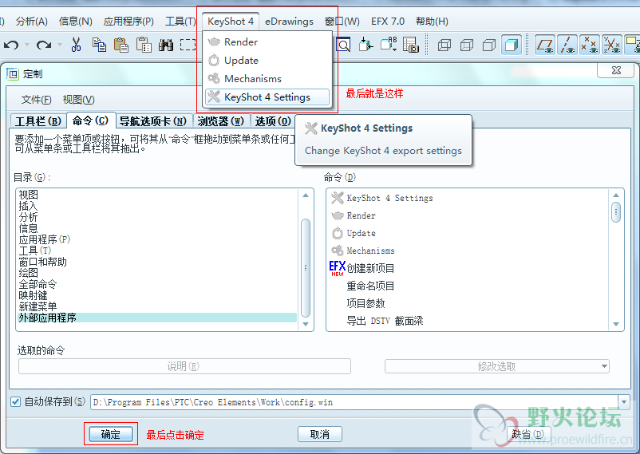This screenshot has width=640, height=454.
Task: Click the AB annotation display icon
Action: coord(389,44)
